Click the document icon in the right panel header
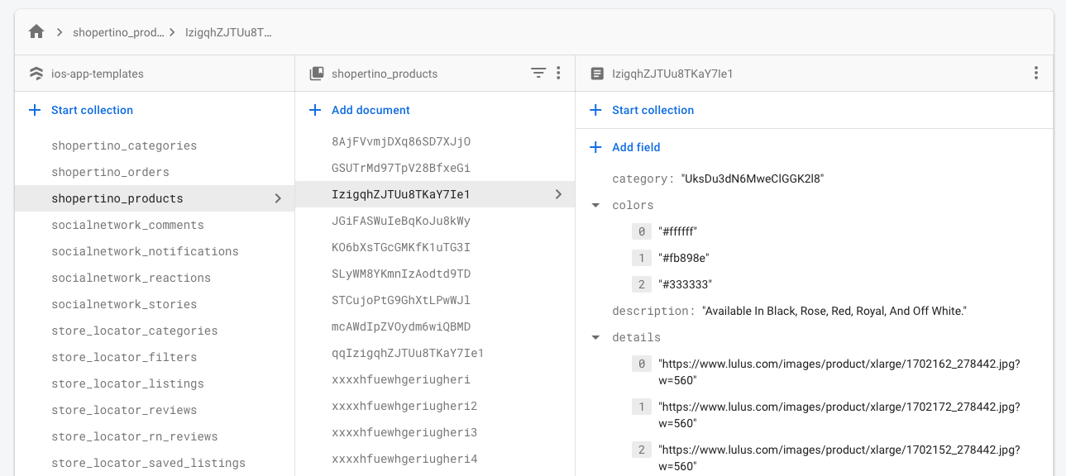Viewport: 1066px width, 476px height. 597,74
